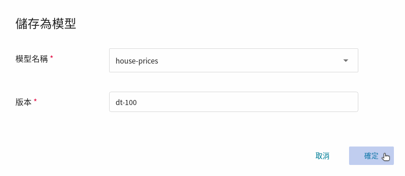Click blank space right of dt-100
Viewport: 405px width, 176px height.
tap(245, 102)
